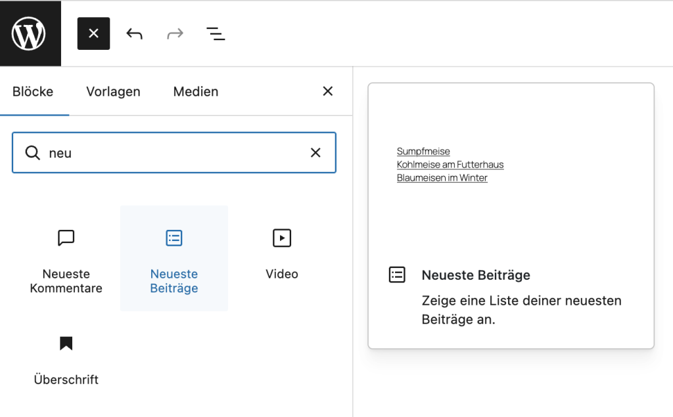Close the block inserter with the black X toggle
The width and height of the screenshot is (673, 417).
click(x=93, y=33)
